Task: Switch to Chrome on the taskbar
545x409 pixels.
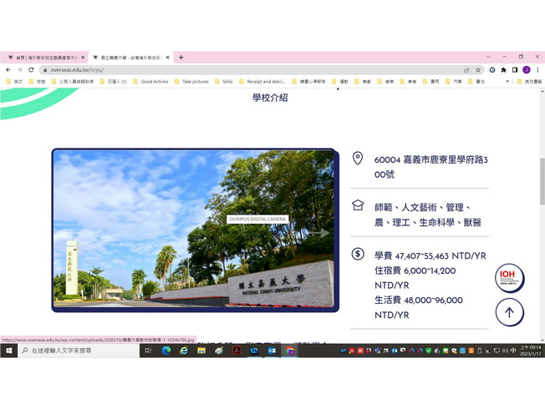Action: tap(289, 351)
